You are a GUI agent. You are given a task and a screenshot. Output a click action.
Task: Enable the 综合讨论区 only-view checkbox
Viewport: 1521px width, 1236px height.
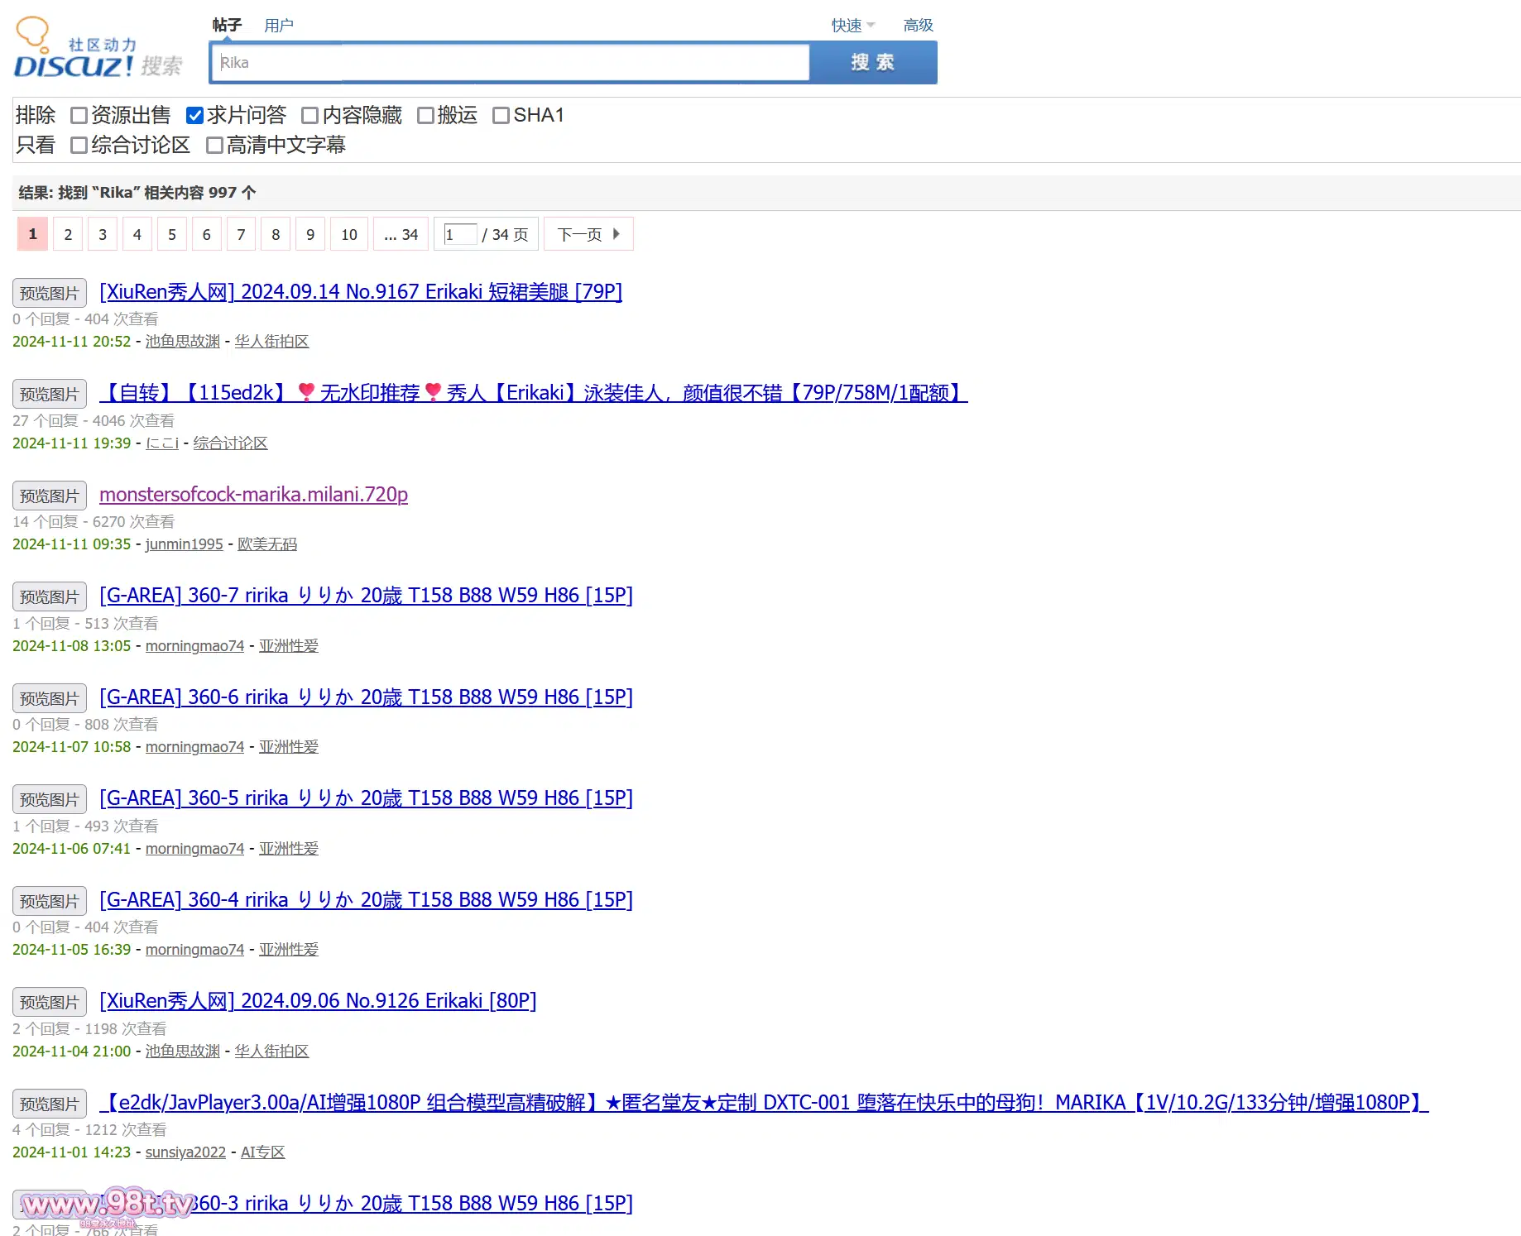tap(79, 145)
